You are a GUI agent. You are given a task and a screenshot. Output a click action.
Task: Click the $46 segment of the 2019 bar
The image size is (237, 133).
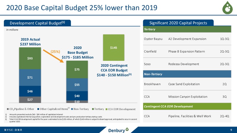click(30, 91)
